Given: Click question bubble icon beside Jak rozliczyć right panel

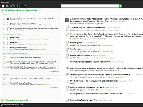Looking at the screenshot, I should pos(67,75).
